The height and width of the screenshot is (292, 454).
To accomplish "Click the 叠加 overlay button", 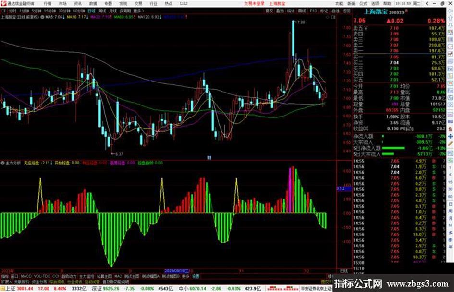I will pos(280,11).
